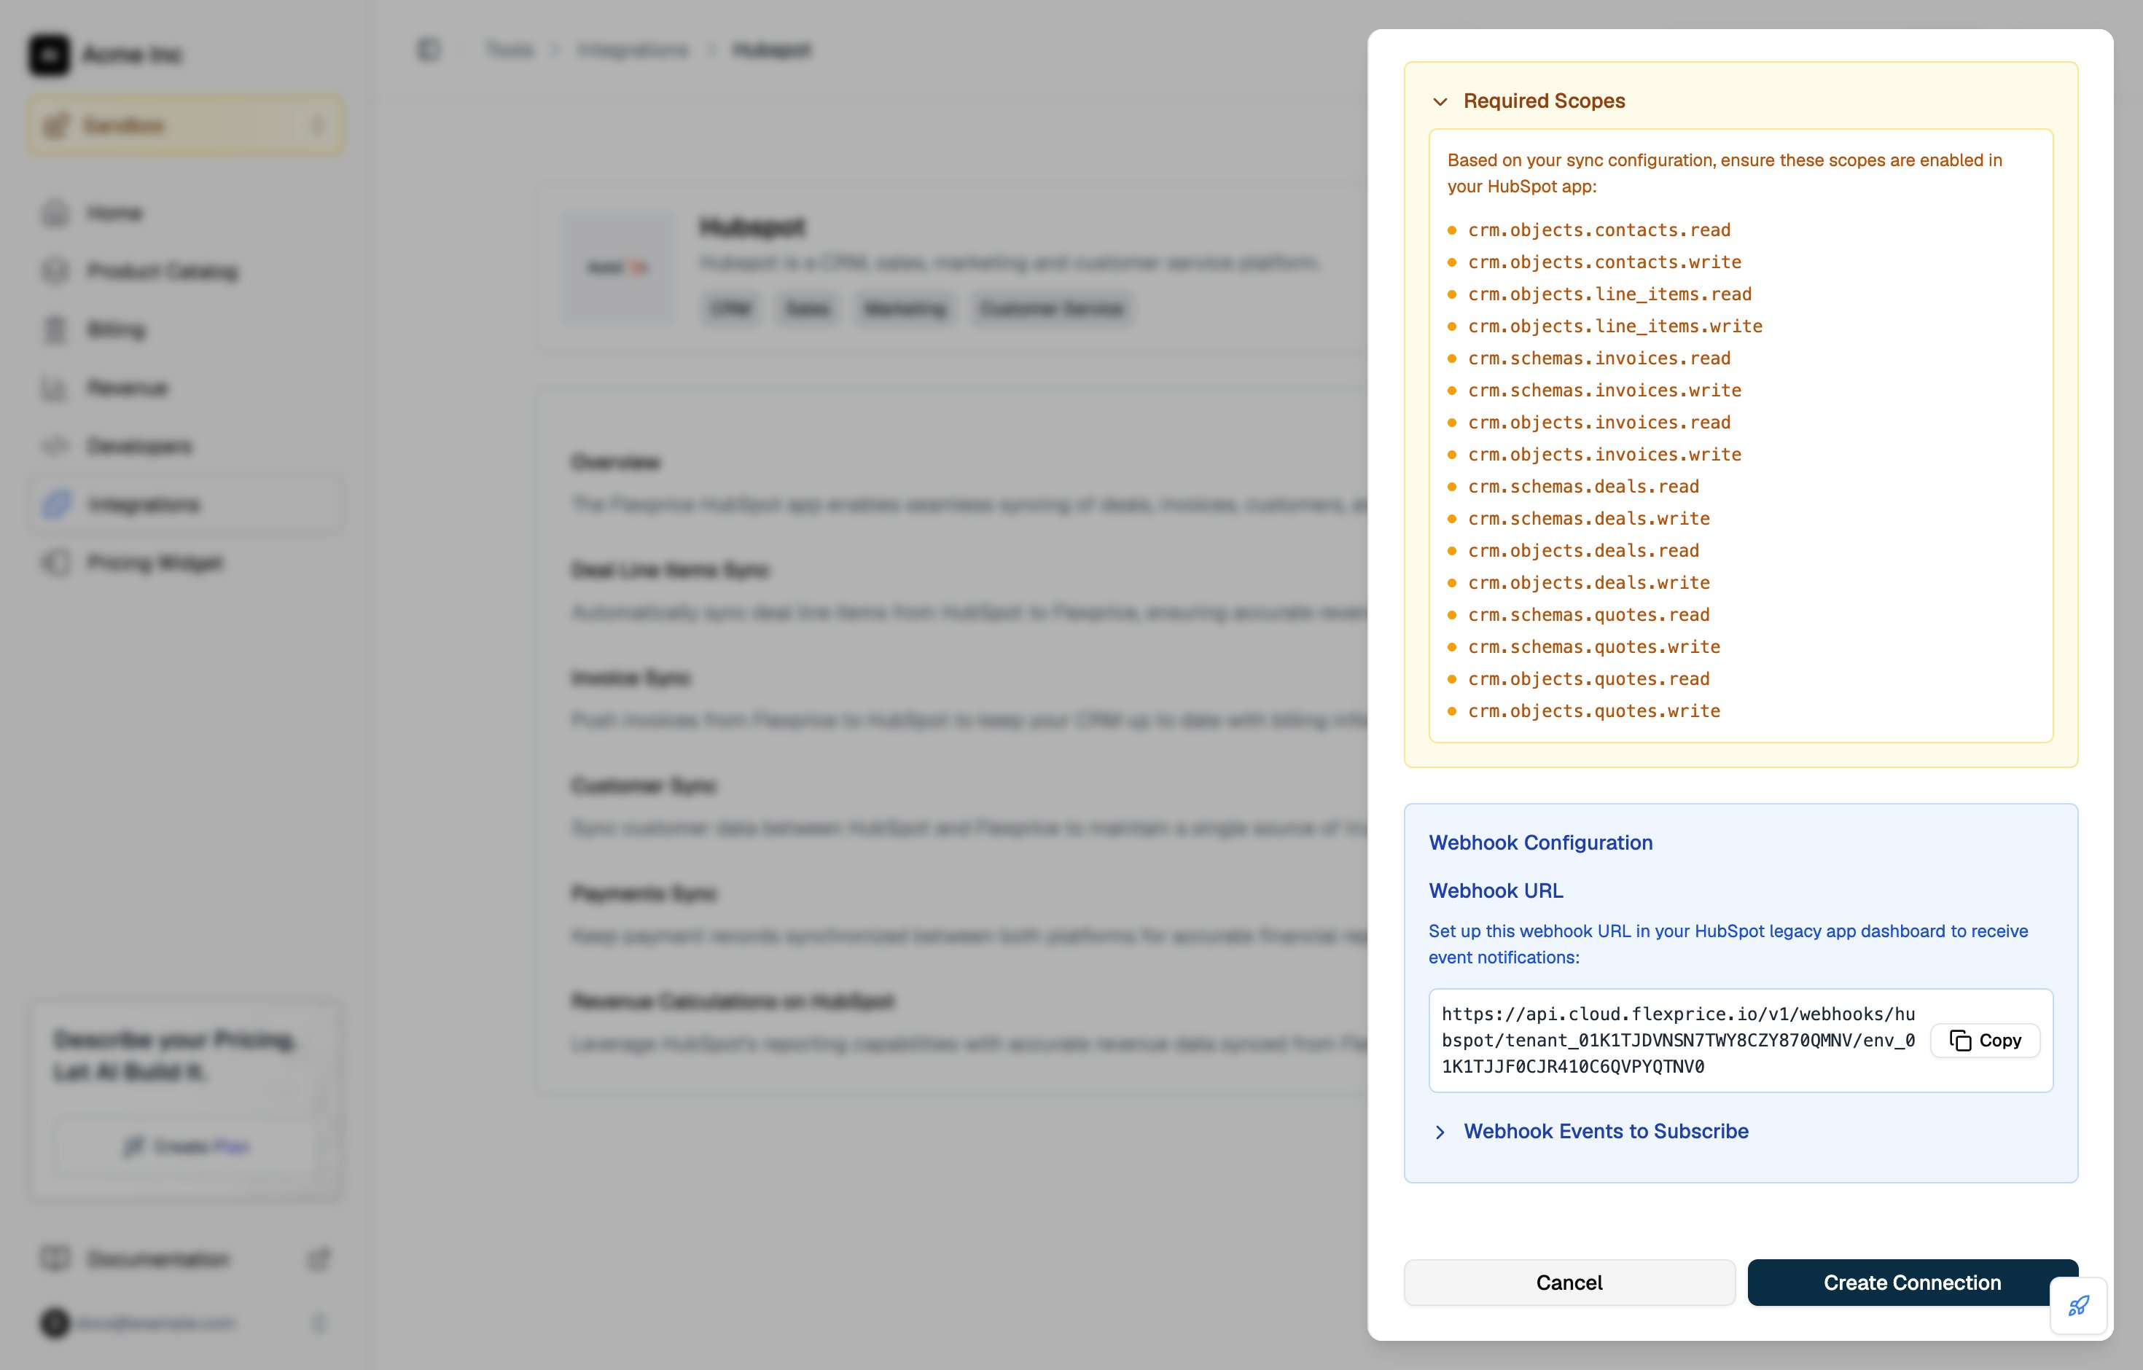
Task: Click scope crm.schemas.invoices.read
Action: (1599, 359)
